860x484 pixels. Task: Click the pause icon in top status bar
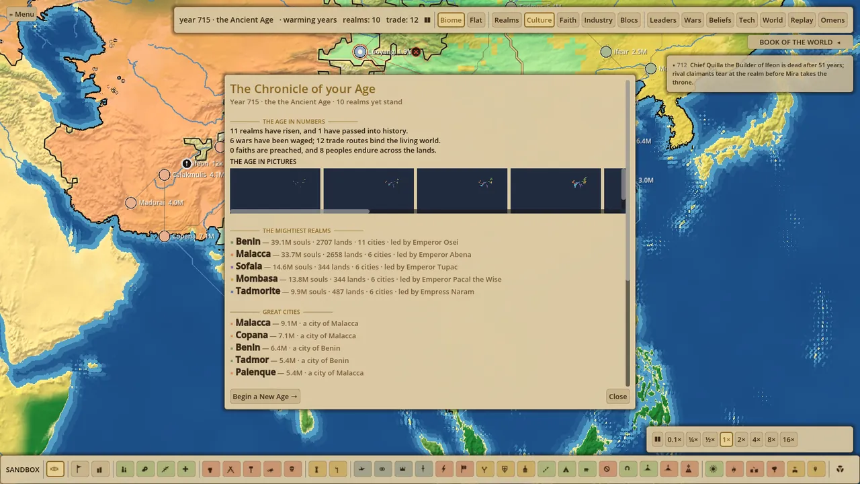[x=427, y=20]
